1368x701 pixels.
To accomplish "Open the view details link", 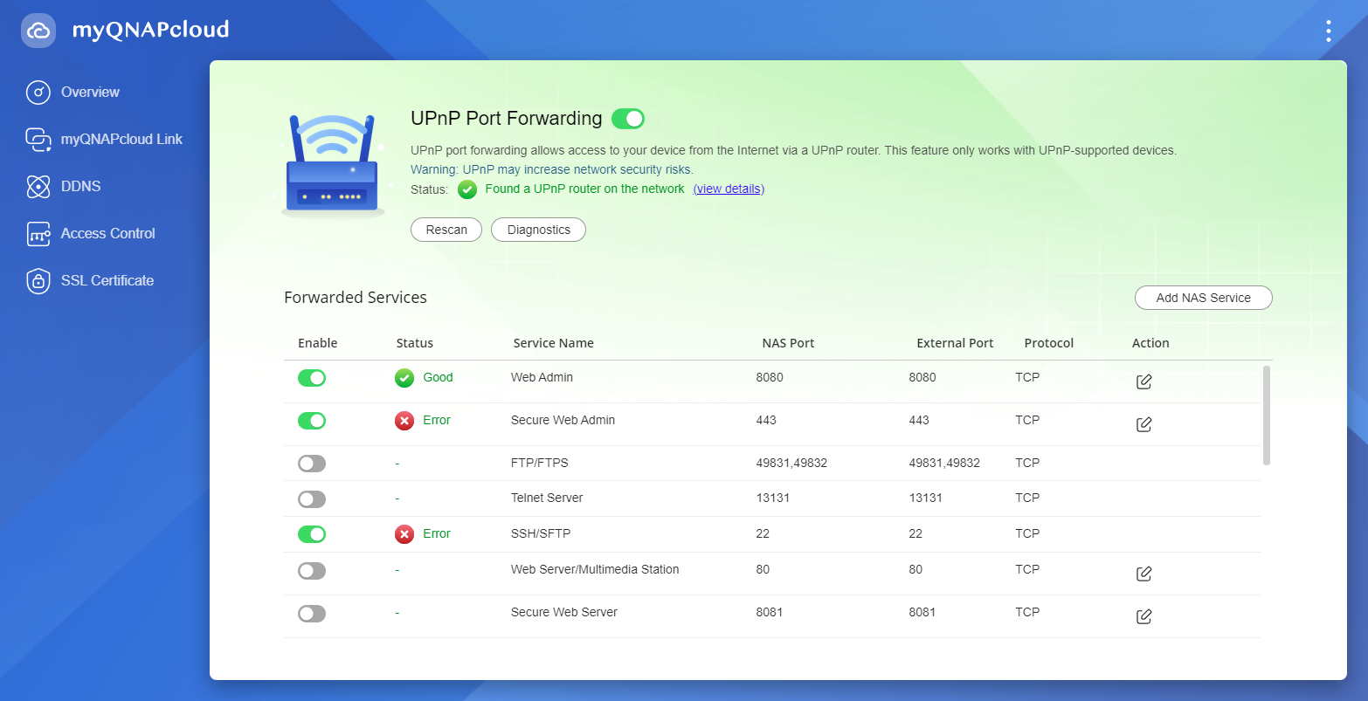I will [x=729, y=189].
